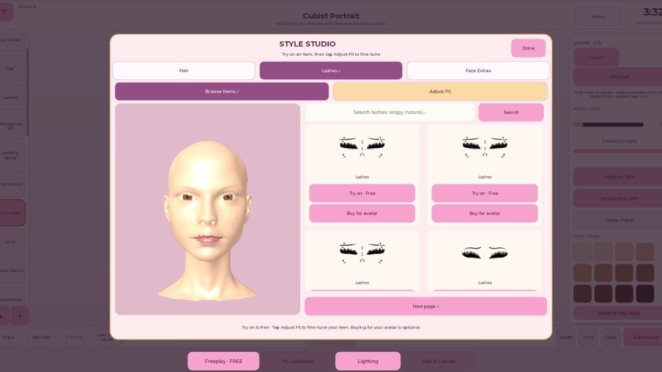Open the Lighting tab
This screenshot has width=662, height=372.
click(x=368, y=361)
